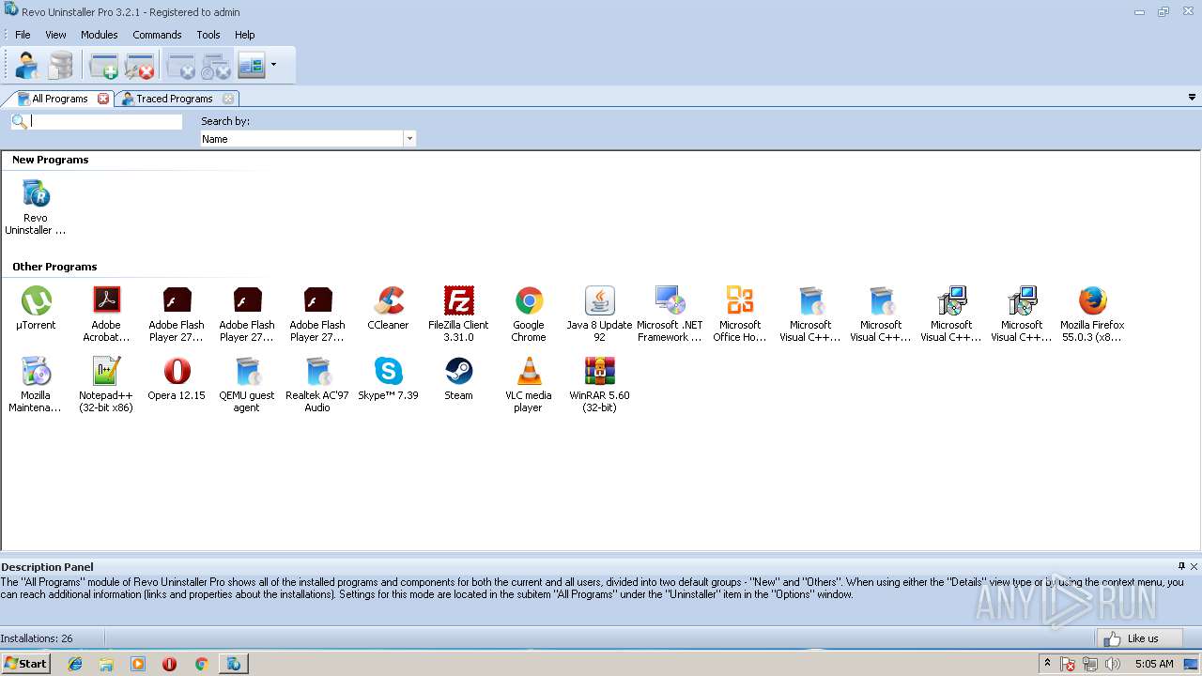
Task: Switch to the Traced Programs tab
Action: point(175,99)
